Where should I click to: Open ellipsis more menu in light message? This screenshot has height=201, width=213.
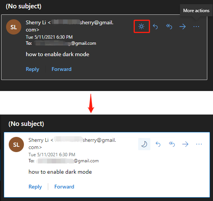(199, 144)
